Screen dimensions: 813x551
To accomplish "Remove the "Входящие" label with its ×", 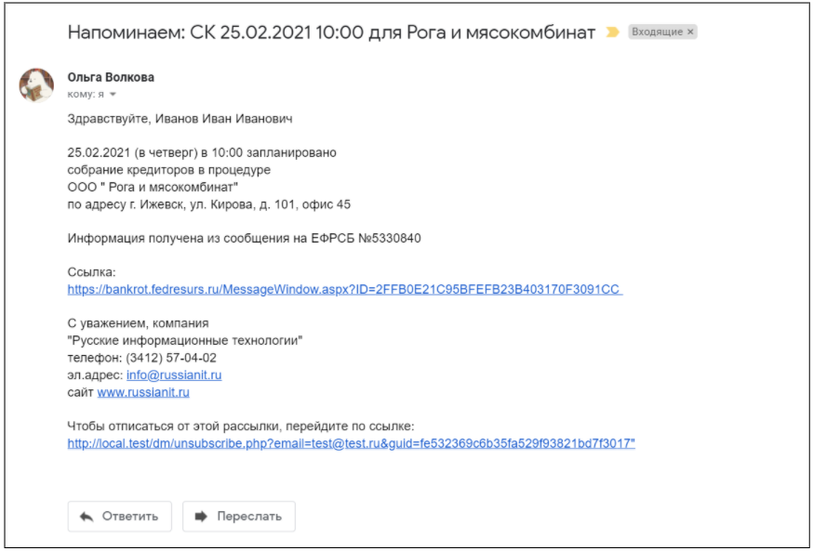I will click(691, 33).
